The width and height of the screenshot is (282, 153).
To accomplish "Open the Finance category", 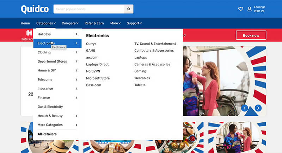I will pyautogui.click(x=57, y=97).
